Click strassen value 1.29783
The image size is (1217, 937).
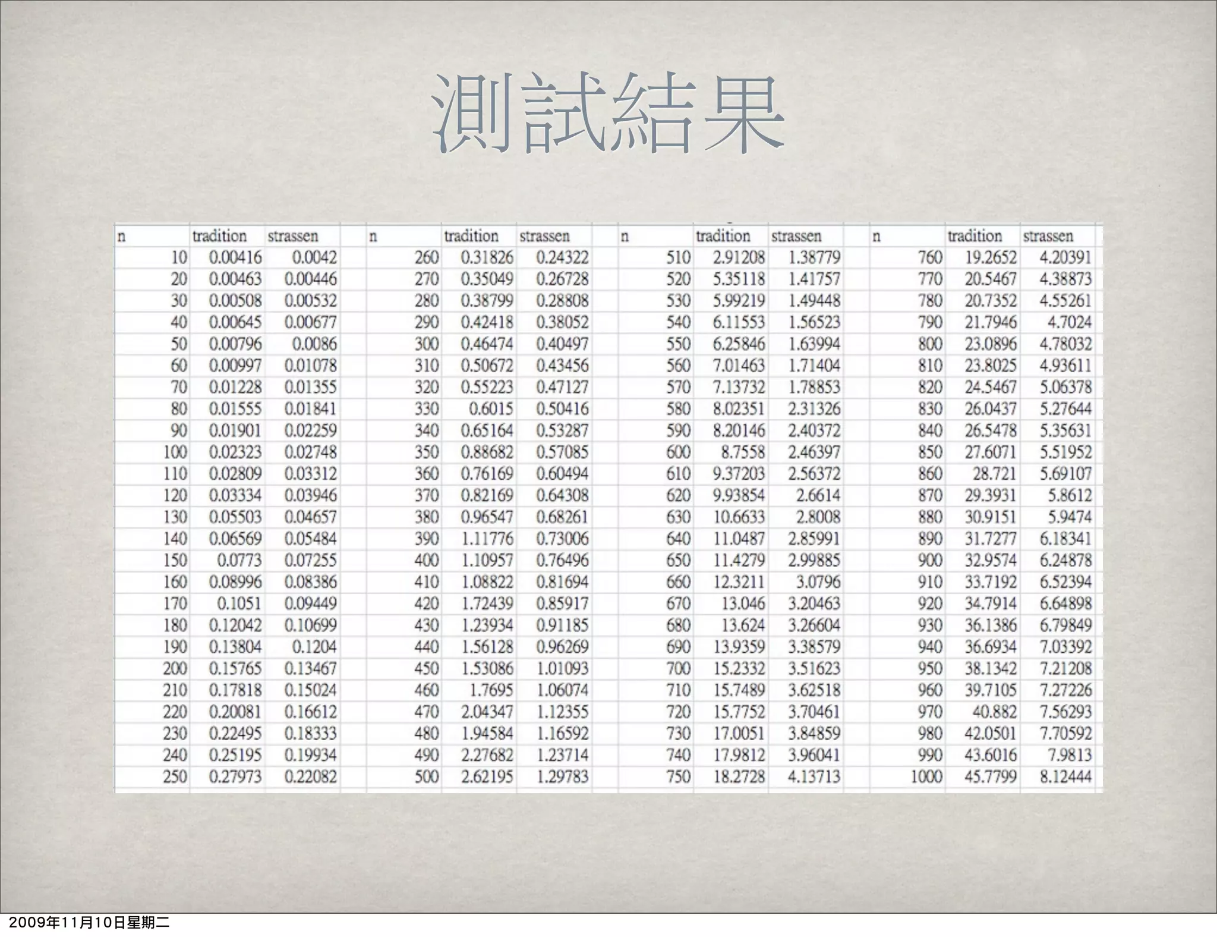562,777
